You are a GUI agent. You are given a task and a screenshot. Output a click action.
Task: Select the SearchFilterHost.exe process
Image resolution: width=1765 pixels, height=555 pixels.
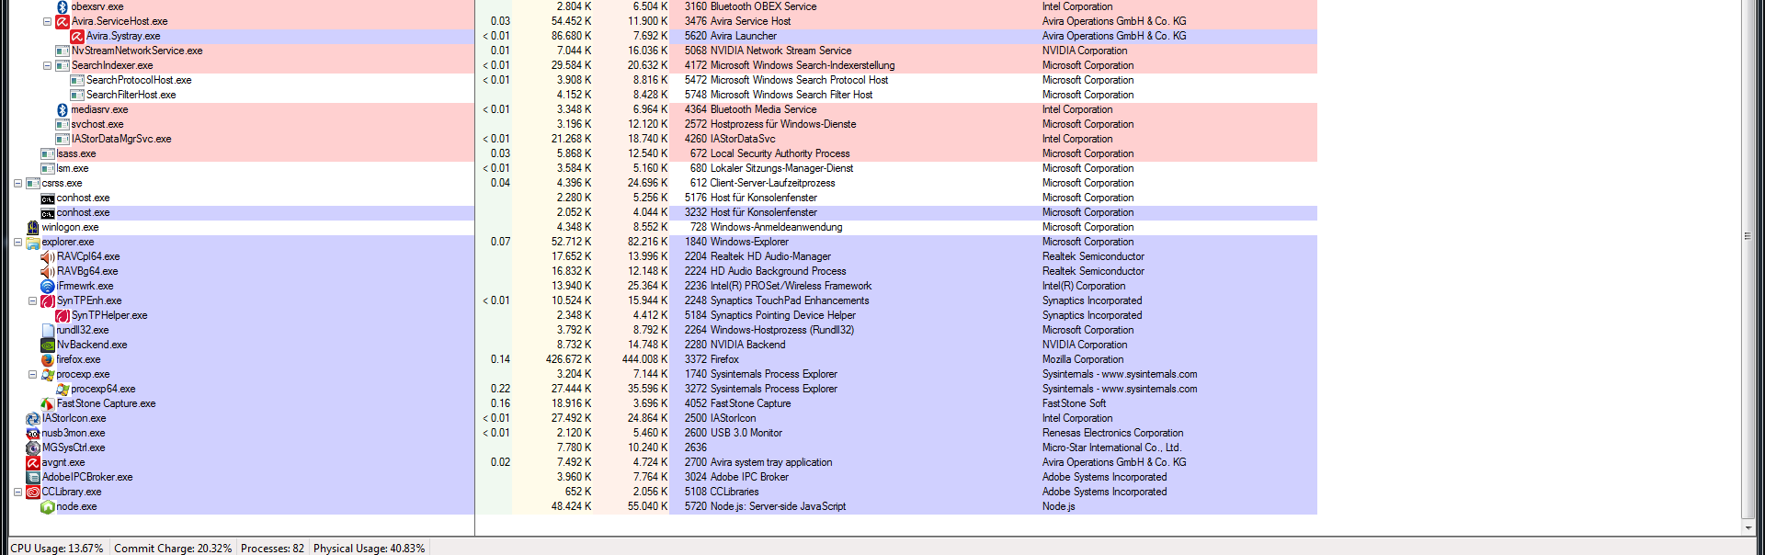click(131, 95)
